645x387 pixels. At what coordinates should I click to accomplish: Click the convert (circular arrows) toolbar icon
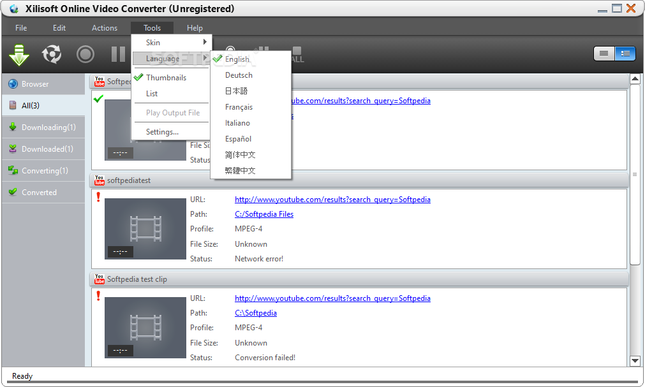click(x=52, y=54)
